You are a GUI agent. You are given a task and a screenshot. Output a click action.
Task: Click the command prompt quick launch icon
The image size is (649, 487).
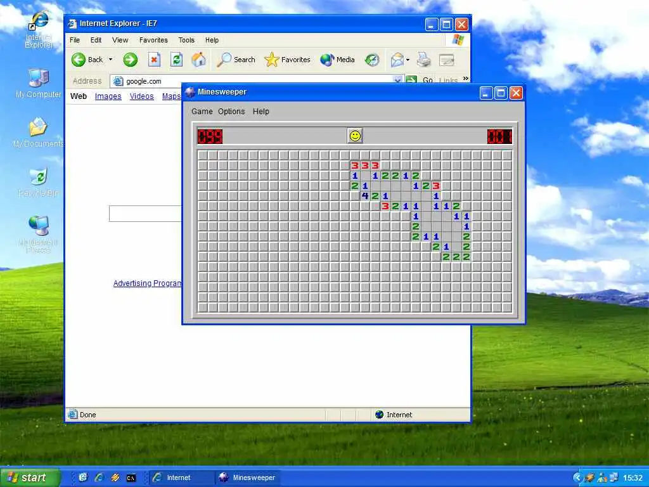click(x=131, y=478)
